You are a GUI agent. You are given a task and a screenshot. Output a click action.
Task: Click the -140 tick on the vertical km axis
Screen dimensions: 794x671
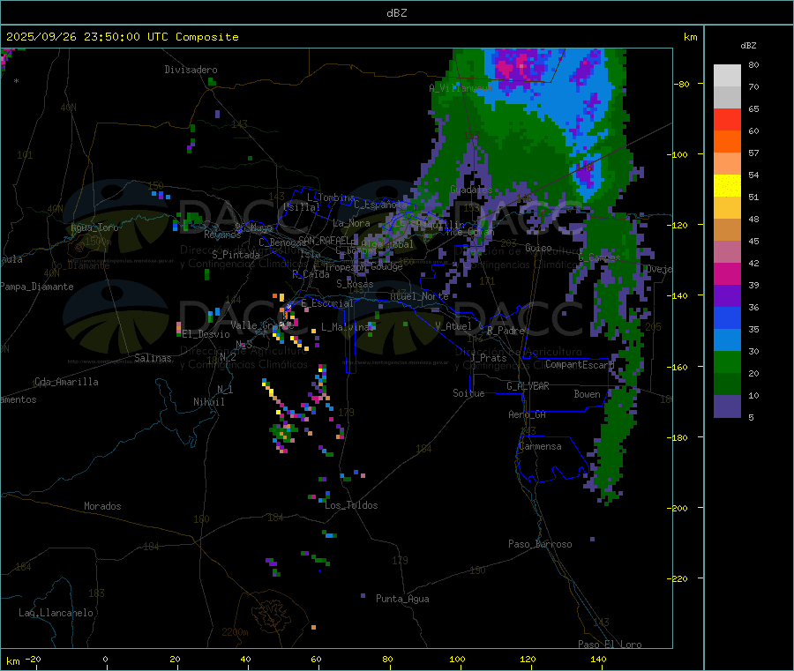678,295
